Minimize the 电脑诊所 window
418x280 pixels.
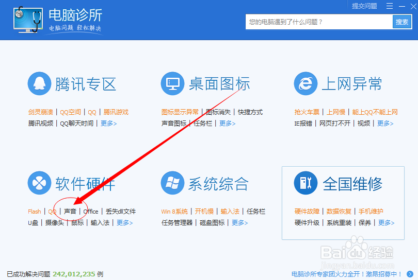402,6
